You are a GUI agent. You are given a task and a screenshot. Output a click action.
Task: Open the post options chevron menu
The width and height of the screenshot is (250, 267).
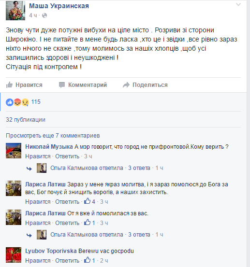tap(238, 5)
